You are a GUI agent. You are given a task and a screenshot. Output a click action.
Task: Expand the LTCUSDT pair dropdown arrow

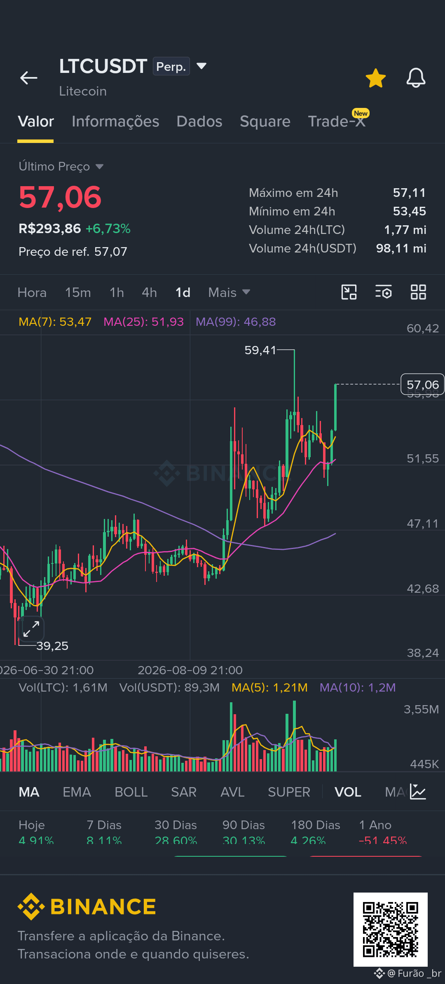click(x=201, y=66)
